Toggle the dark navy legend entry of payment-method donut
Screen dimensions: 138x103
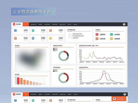pyautogui.click(x=55, y=49)
